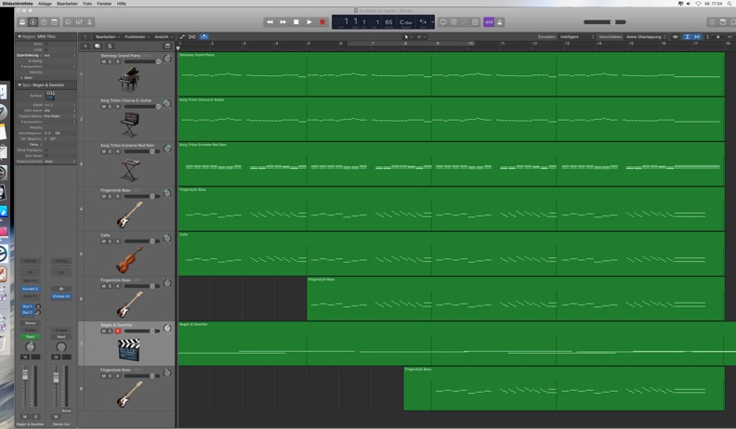736x429 pixels.
Task: Rewind the transport
Action: pos(269,22)
